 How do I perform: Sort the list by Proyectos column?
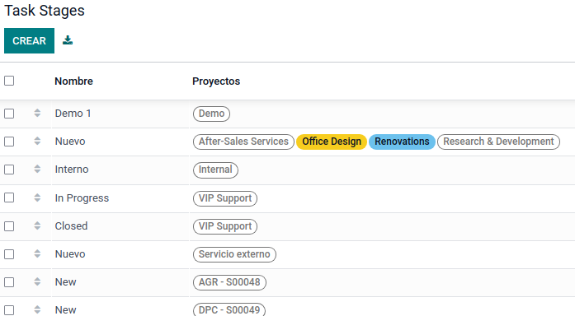(x=216, y=81)
